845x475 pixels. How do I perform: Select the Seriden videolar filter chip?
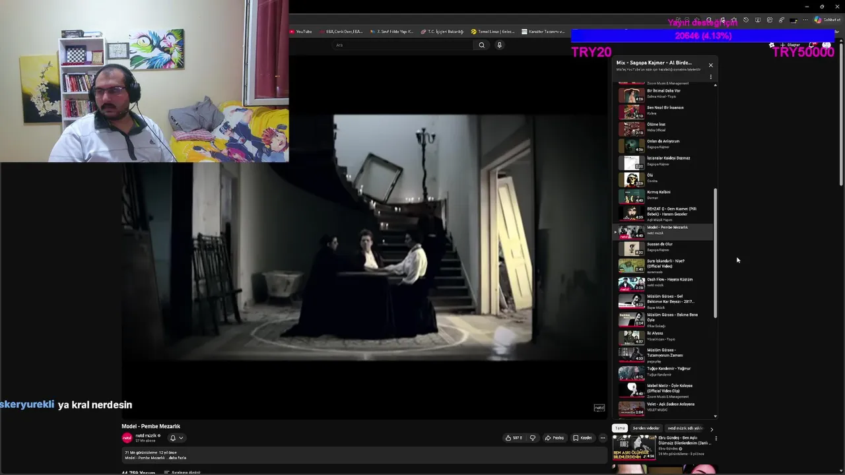click(646, 428)
